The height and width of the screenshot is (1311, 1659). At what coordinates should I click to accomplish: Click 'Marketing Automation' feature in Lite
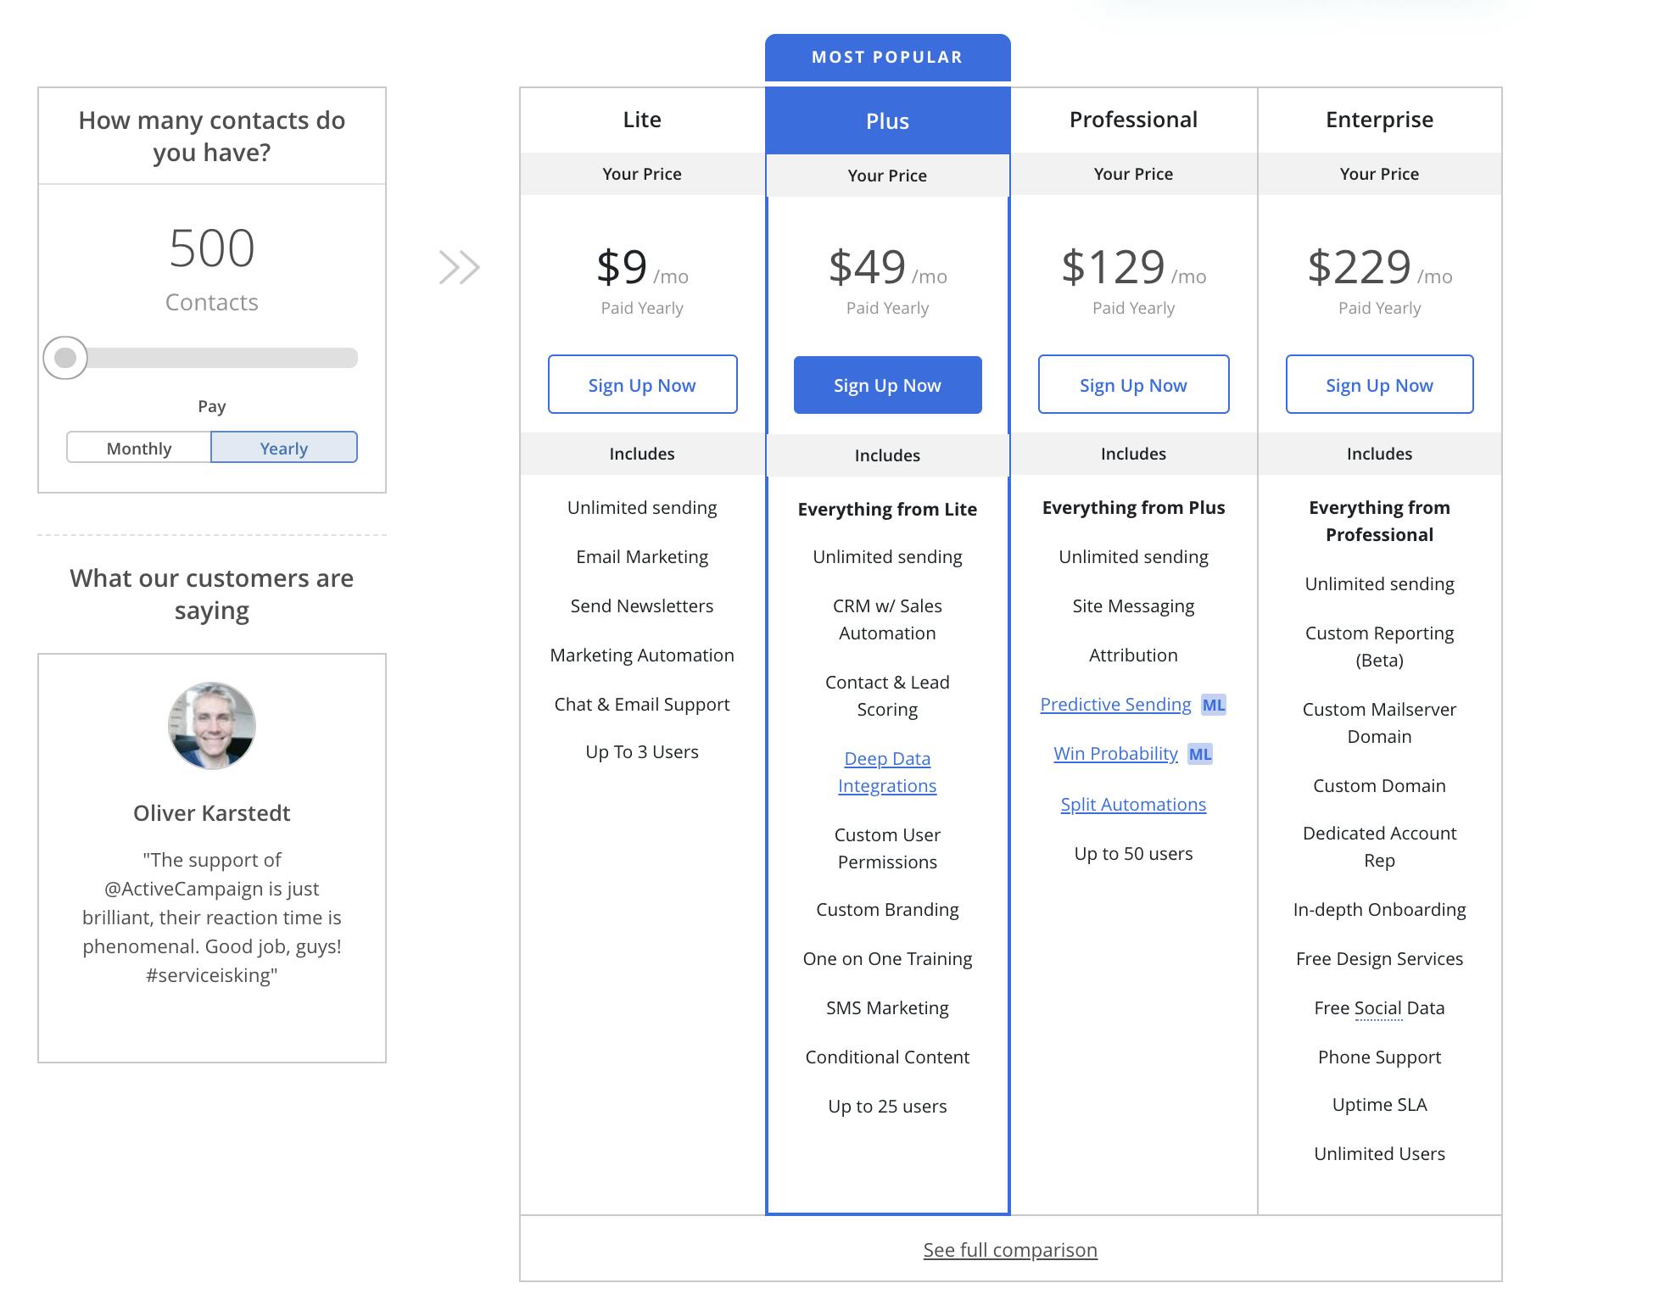642,655
